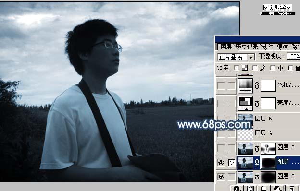The height and width of the screenshot is (191, 300).
Task: Click the mask-editing indicator on the selected layer
Action: coord(232,163)
